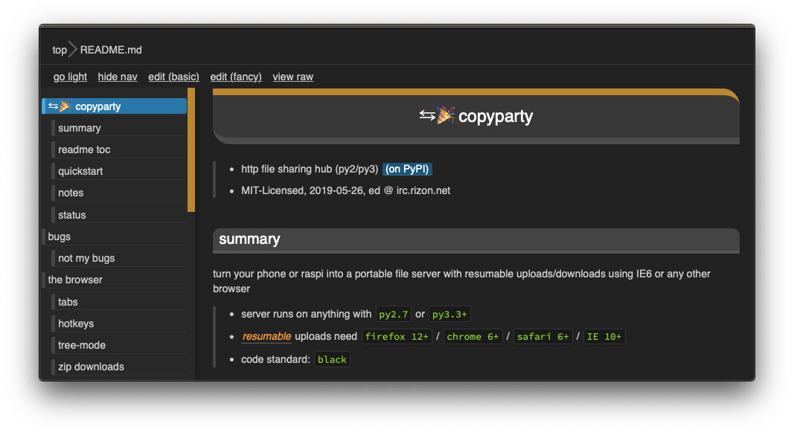Viewport: 794px width, 432px height.
Task: Open the fancy editor
Action: point(236,77)
